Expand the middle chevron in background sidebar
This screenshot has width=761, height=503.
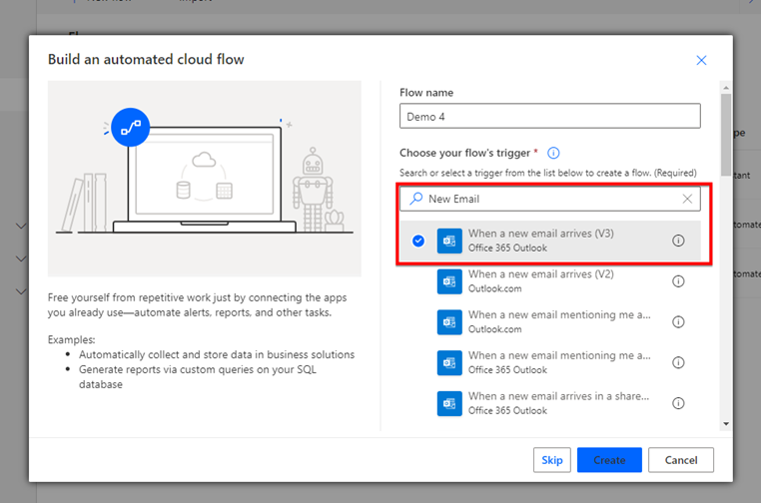[x=21, y=258]
